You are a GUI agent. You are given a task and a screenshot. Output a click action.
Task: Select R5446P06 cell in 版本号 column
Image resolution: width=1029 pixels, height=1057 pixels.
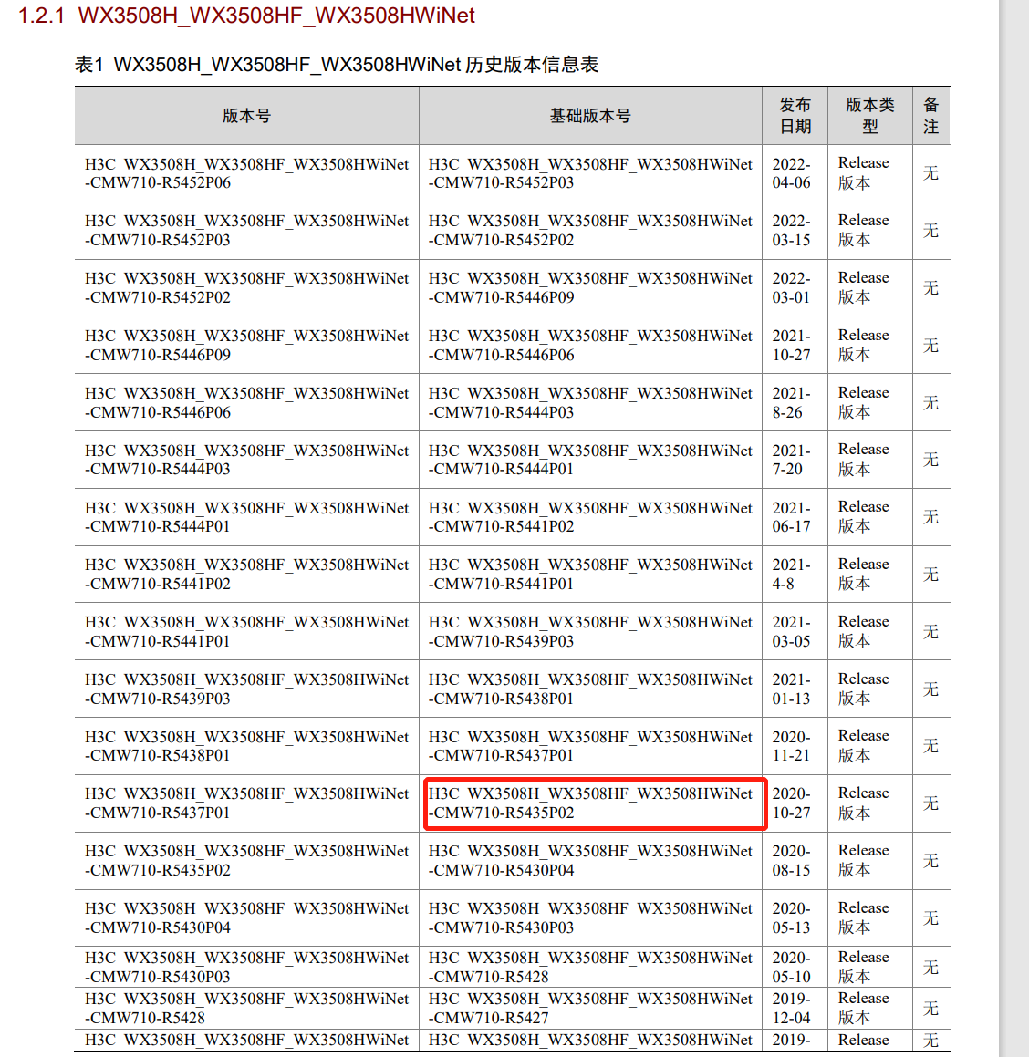pyautogui.click(x=247, y=402)
